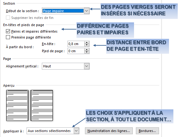Select the Aux sections sélectionnées field
The image size is (179, 137).
click(53, 131)
